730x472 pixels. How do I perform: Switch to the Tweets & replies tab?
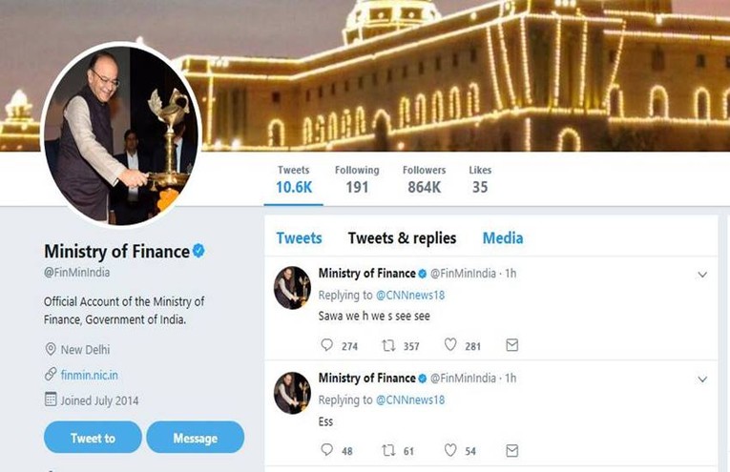(402, 238)
